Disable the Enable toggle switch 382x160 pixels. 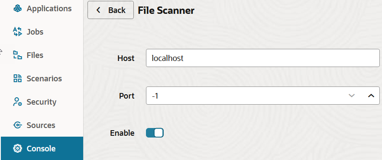pos(155,133)
